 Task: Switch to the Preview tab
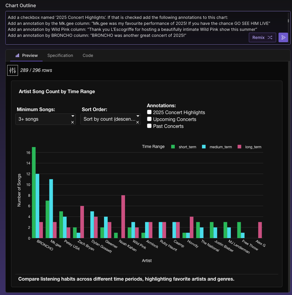[x=26, y=55]
